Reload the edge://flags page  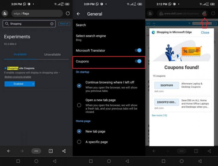(68, 13)
